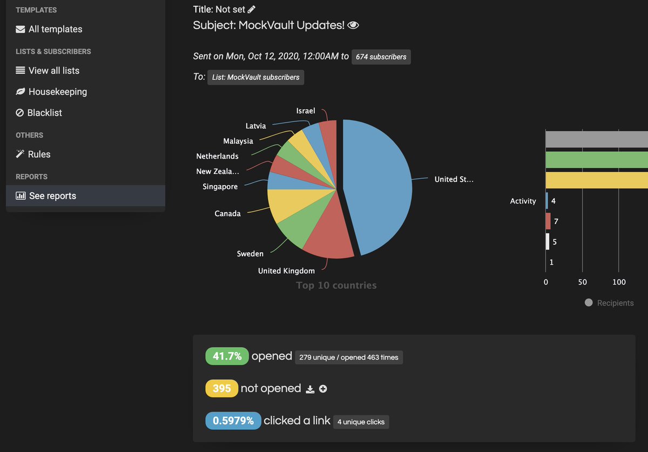Click the Singapore chart label

point(220,186)
